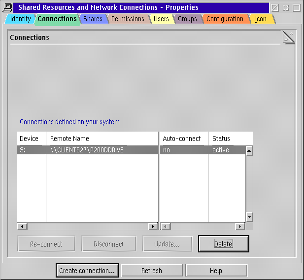The height and width of the screenshot is (280, 304).
Task: Open the Permissions tab
Action: pos(128,19)
